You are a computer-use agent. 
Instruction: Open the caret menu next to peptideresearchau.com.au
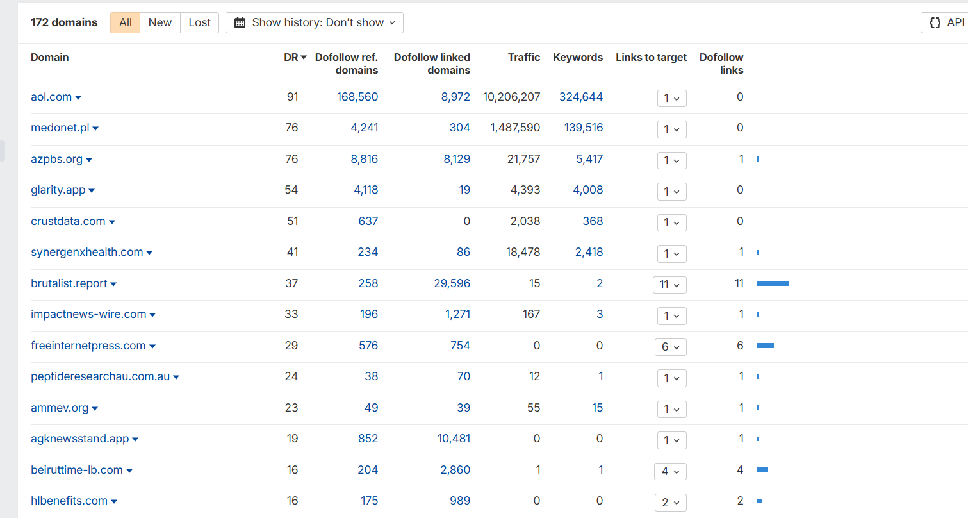tap(176, 377)
